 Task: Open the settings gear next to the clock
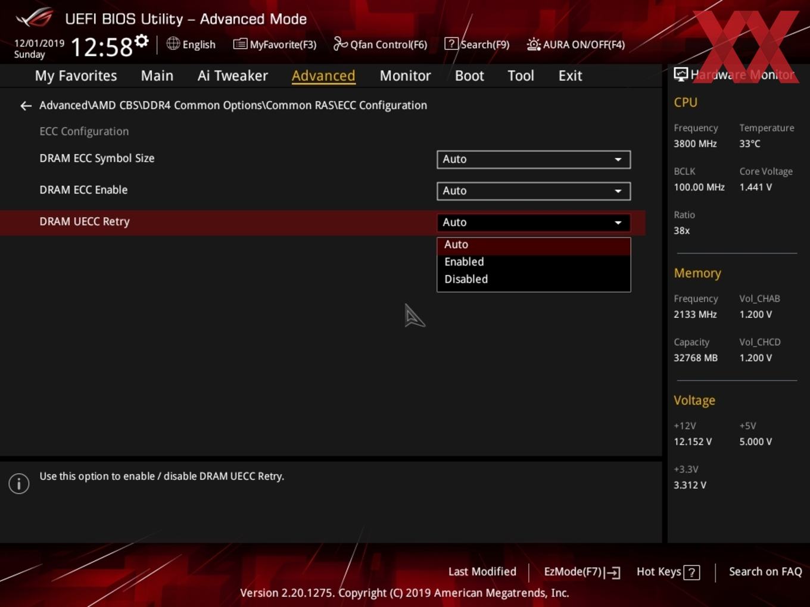[x=141, y=41]
